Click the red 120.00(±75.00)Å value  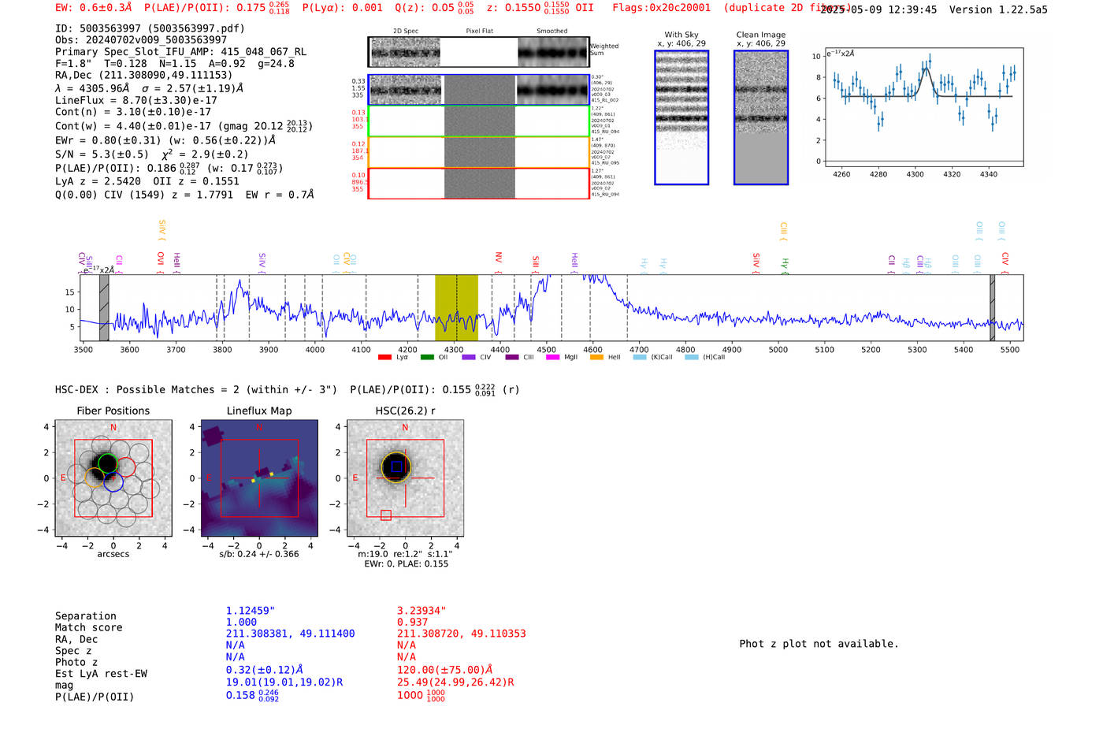[x=444, y=670]
